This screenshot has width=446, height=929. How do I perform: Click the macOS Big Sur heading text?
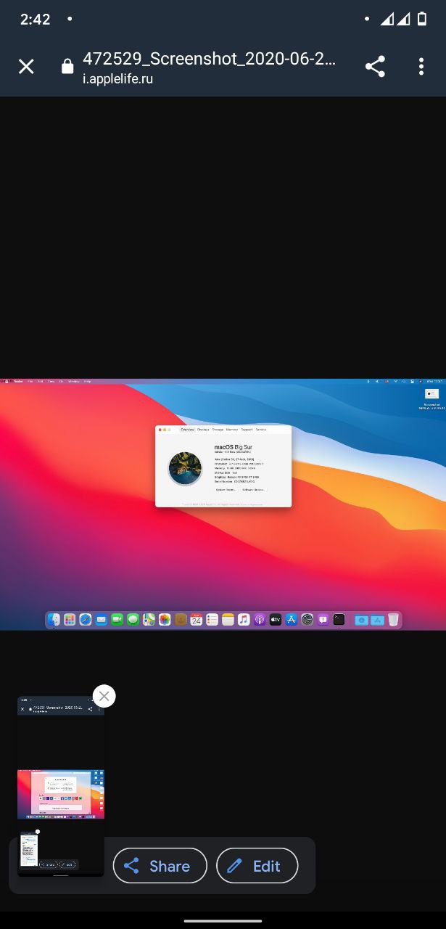233,446
